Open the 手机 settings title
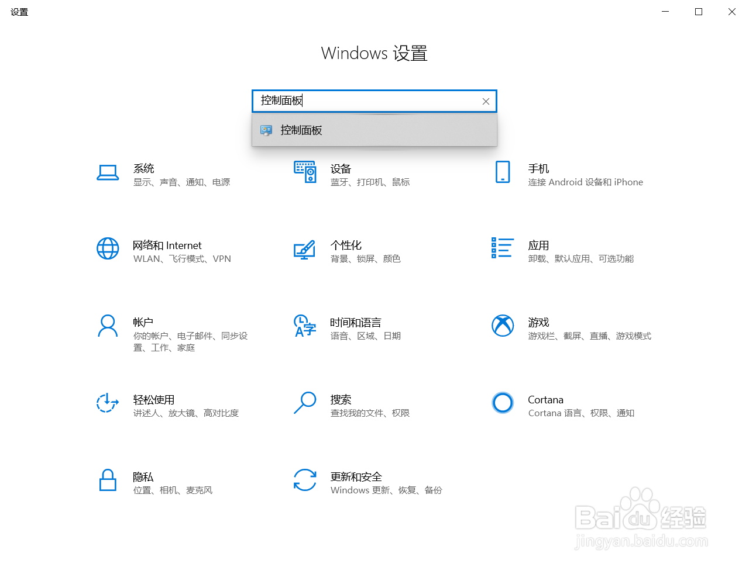Viewport: 749px width, 567px height. (538, 168)
